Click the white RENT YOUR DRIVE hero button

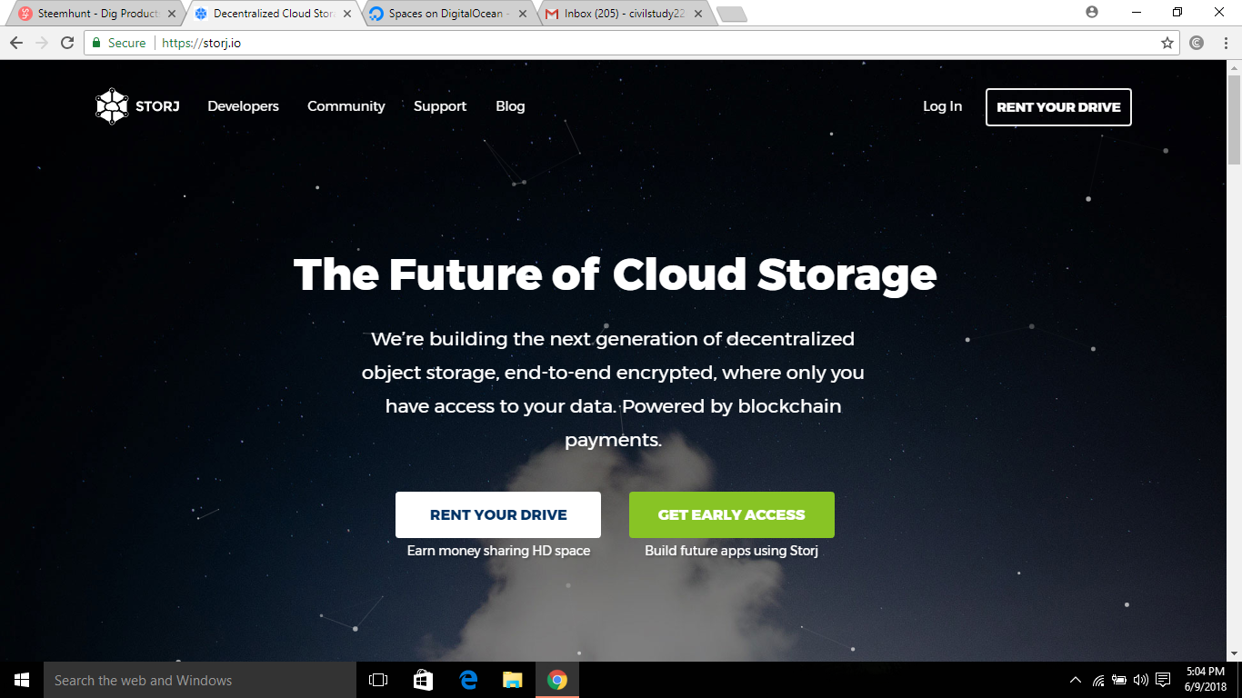tap(498, 514)
